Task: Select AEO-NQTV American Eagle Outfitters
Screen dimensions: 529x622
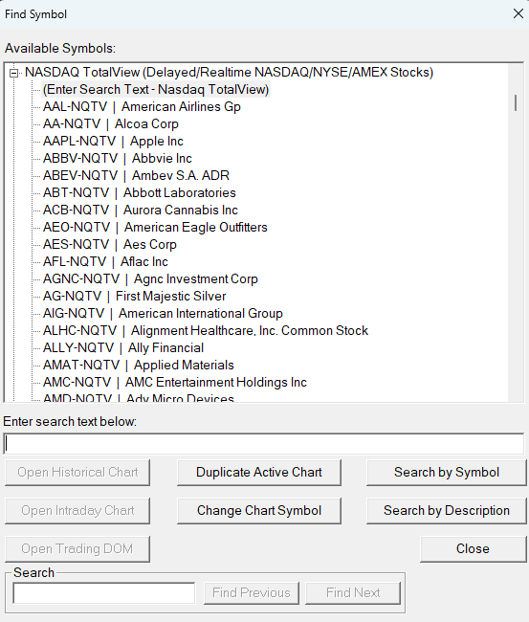Action: [x=155, y=228]
